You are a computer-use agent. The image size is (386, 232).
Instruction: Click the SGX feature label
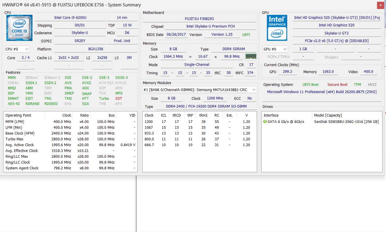point(85,104)
